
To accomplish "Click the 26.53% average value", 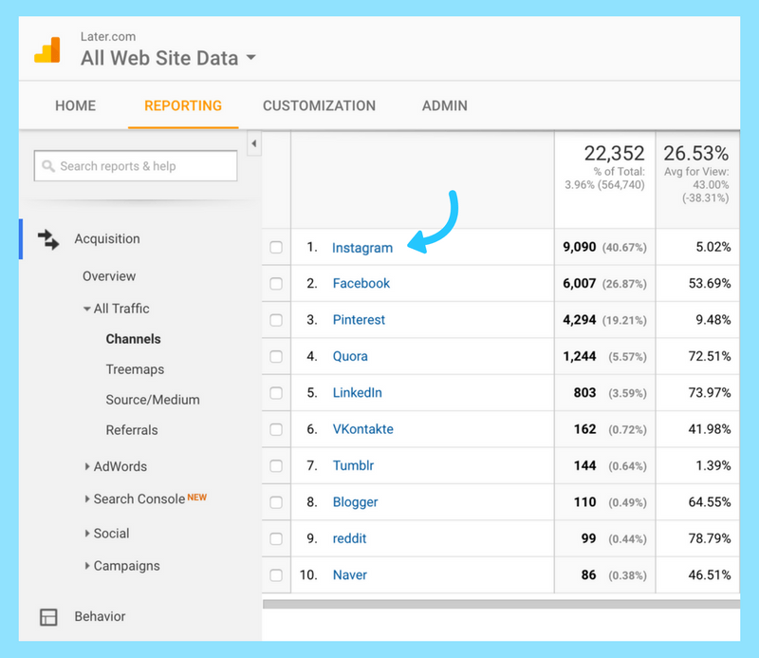I will pos(696,154).
